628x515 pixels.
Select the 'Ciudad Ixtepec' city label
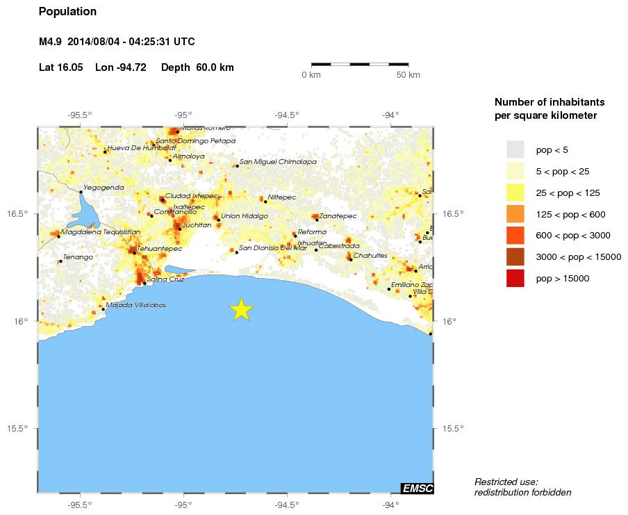(x=192, y=196)
